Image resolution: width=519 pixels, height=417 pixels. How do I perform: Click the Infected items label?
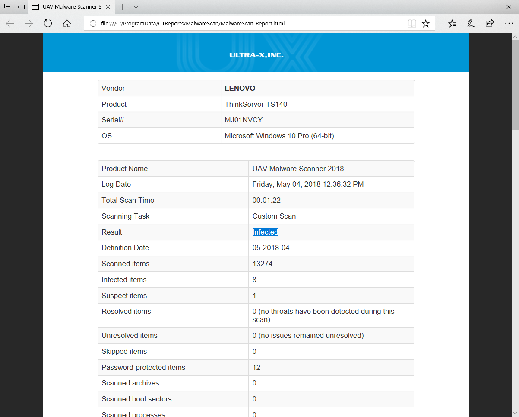[x=124, y=280]
